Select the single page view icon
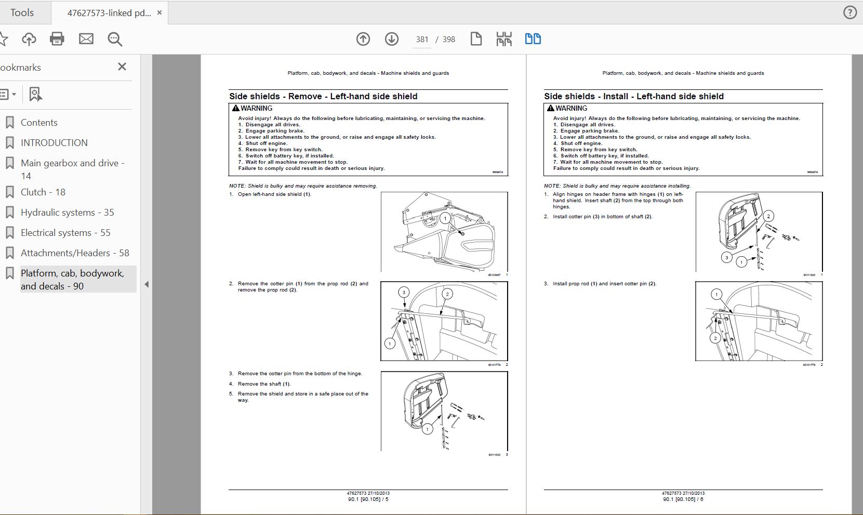Viewport: 863px width, 515px height. click(x=476, y=39)
